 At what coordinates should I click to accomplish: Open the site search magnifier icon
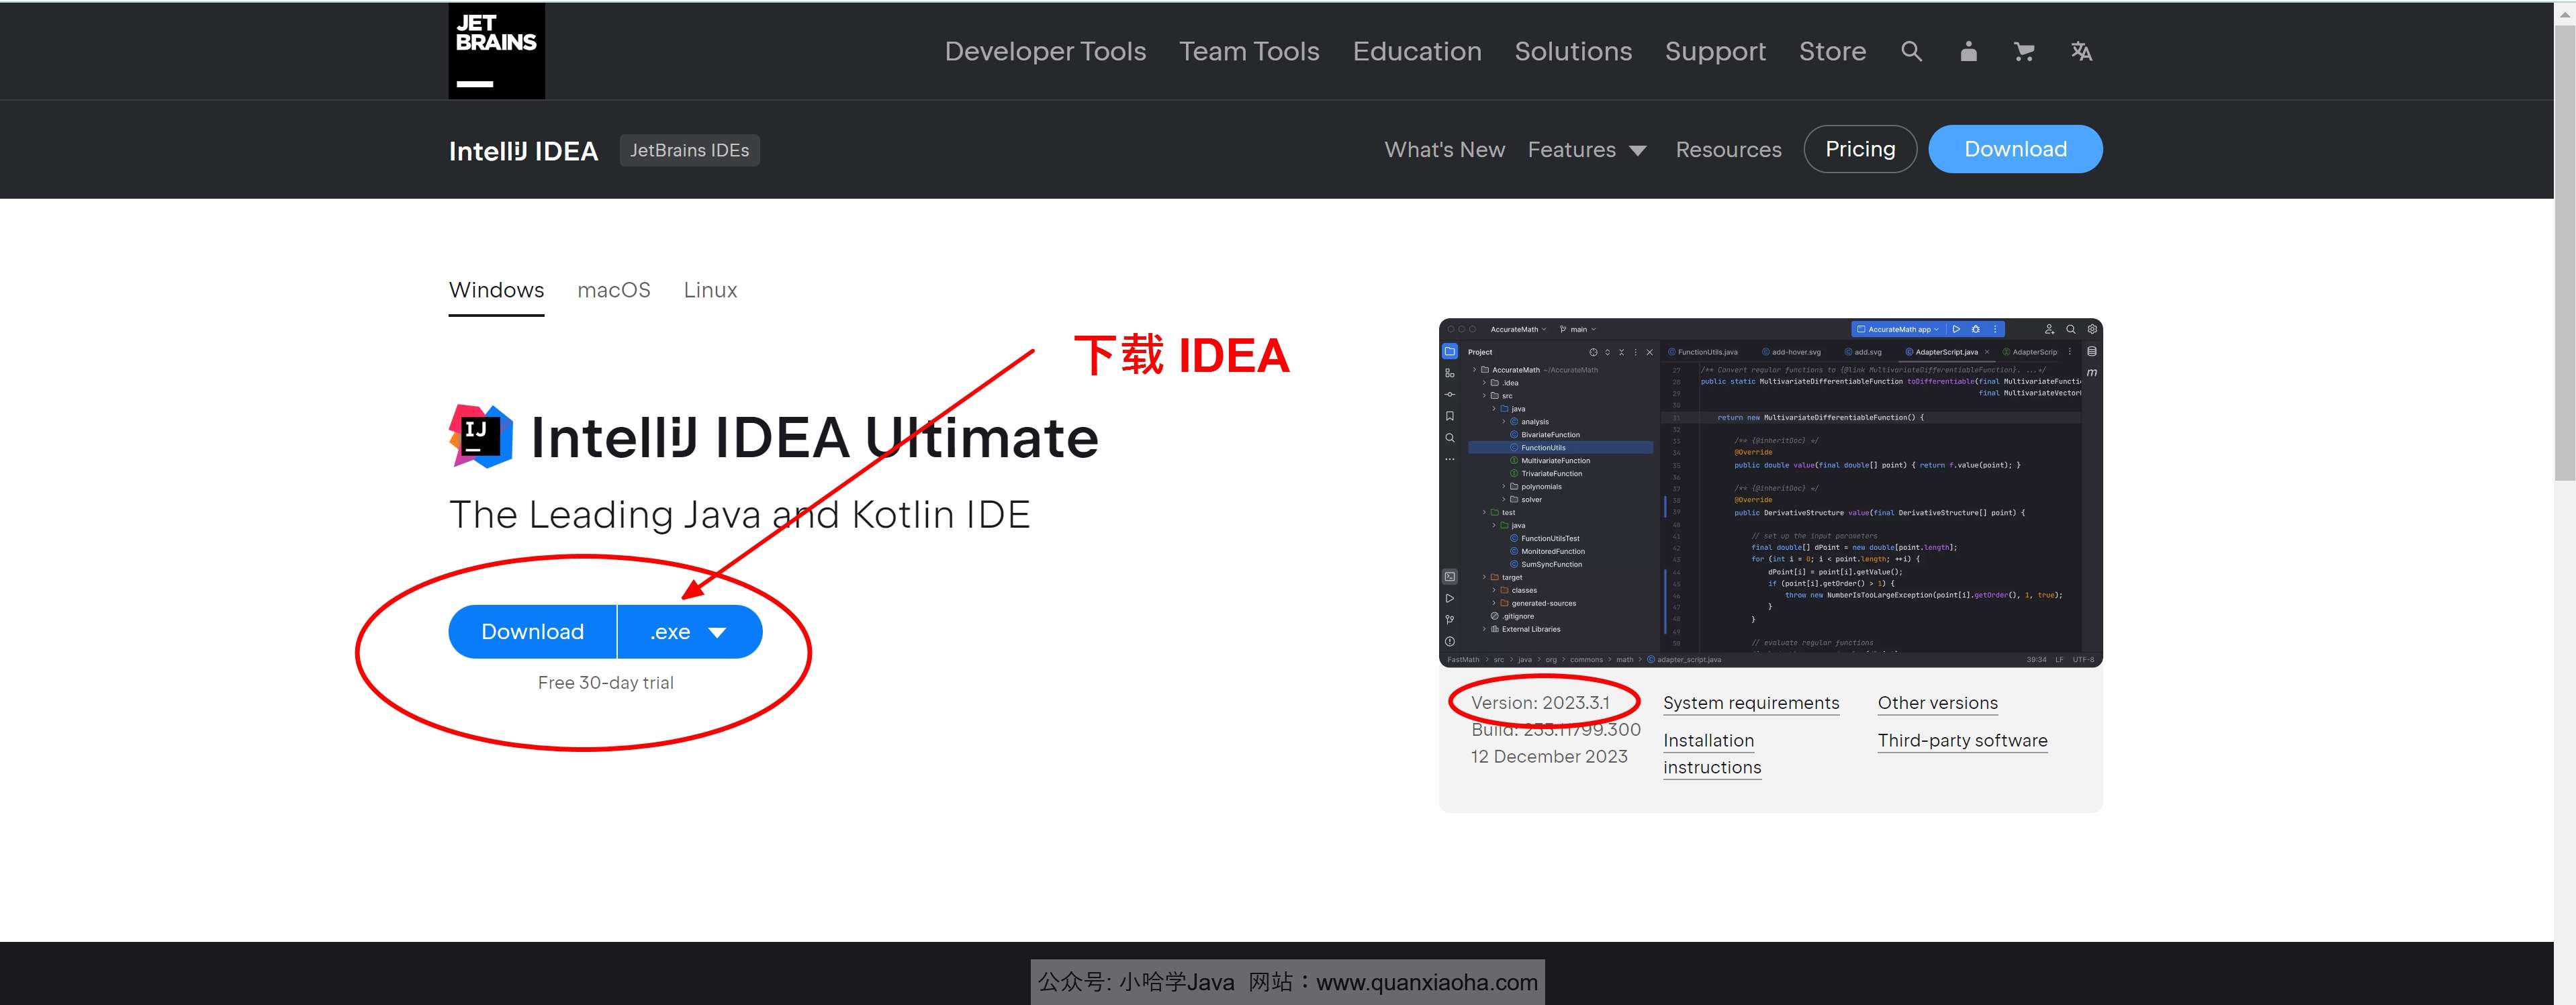(1911, 51)
